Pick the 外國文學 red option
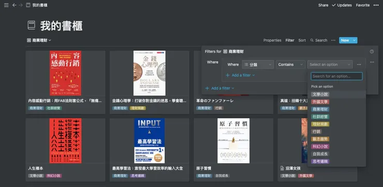383x187 pixels. point(320,102)
